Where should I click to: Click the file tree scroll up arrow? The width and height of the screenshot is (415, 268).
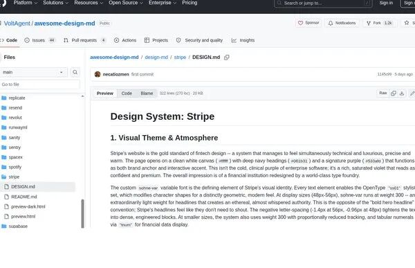[82, 96]
